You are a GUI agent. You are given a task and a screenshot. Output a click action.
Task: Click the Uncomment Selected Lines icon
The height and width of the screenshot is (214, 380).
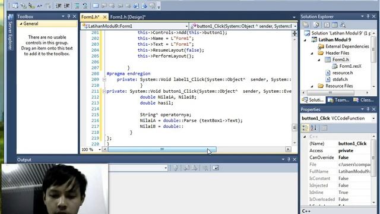85,5
